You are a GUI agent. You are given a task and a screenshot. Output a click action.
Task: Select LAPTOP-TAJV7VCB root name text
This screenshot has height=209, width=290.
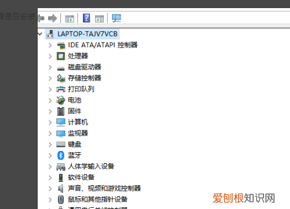[88, 34]
